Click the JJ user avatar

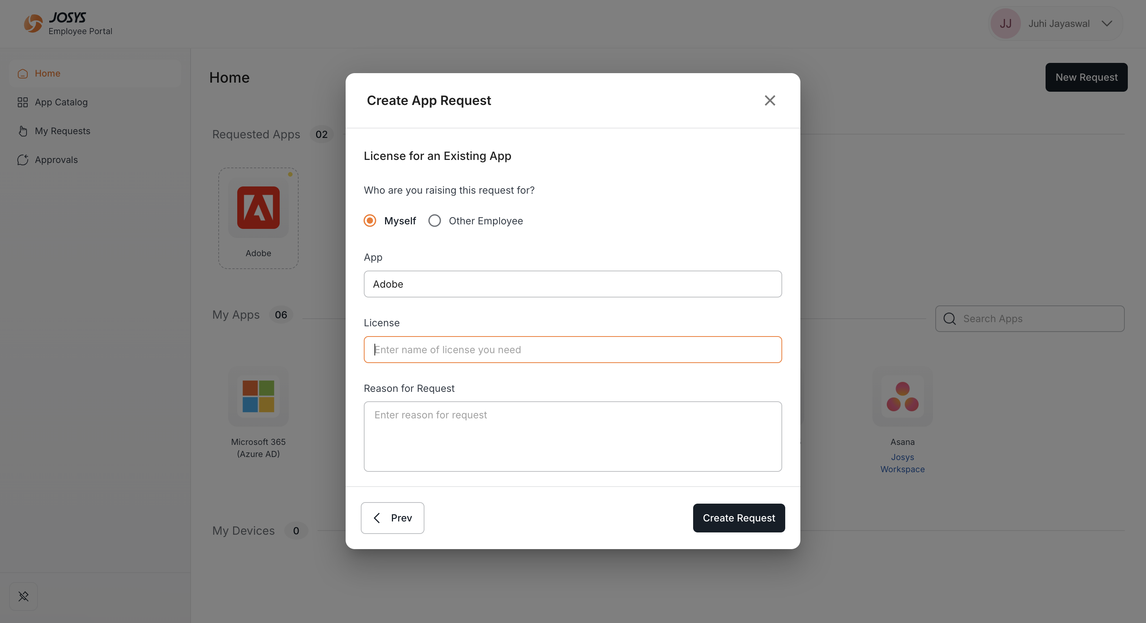coord(1006,23)
